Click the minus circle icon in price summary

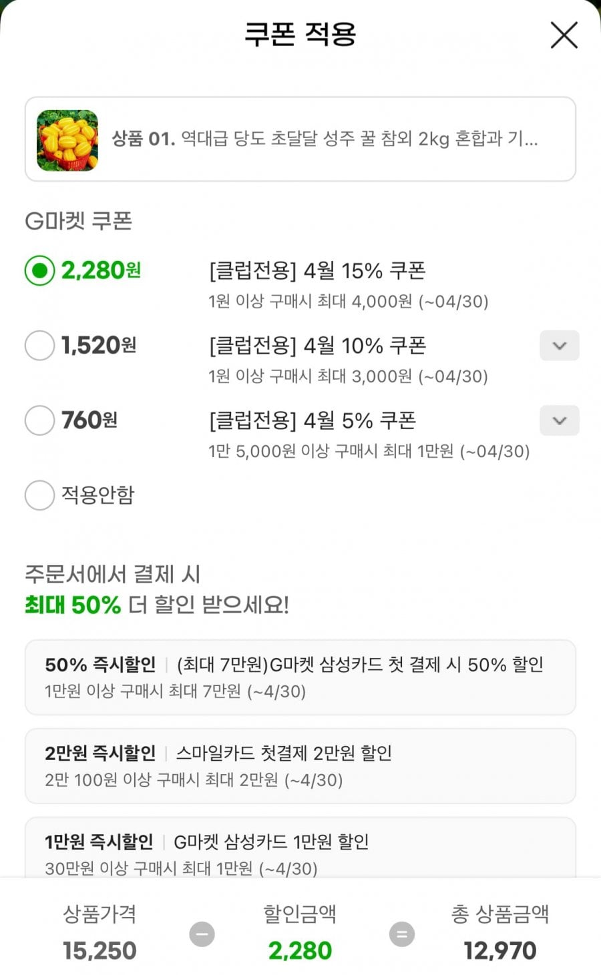(202, 934)
